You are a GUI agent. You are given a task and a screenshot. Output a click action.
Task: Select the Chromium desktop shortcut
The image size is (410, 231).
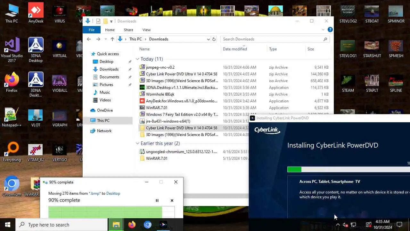pos(12,186)
